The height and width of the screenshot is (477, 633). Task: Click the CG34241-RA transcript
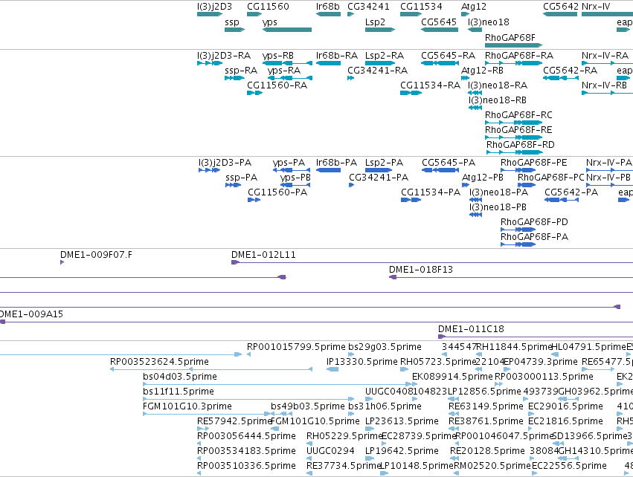pyautogui.click(x=350, y=78)
